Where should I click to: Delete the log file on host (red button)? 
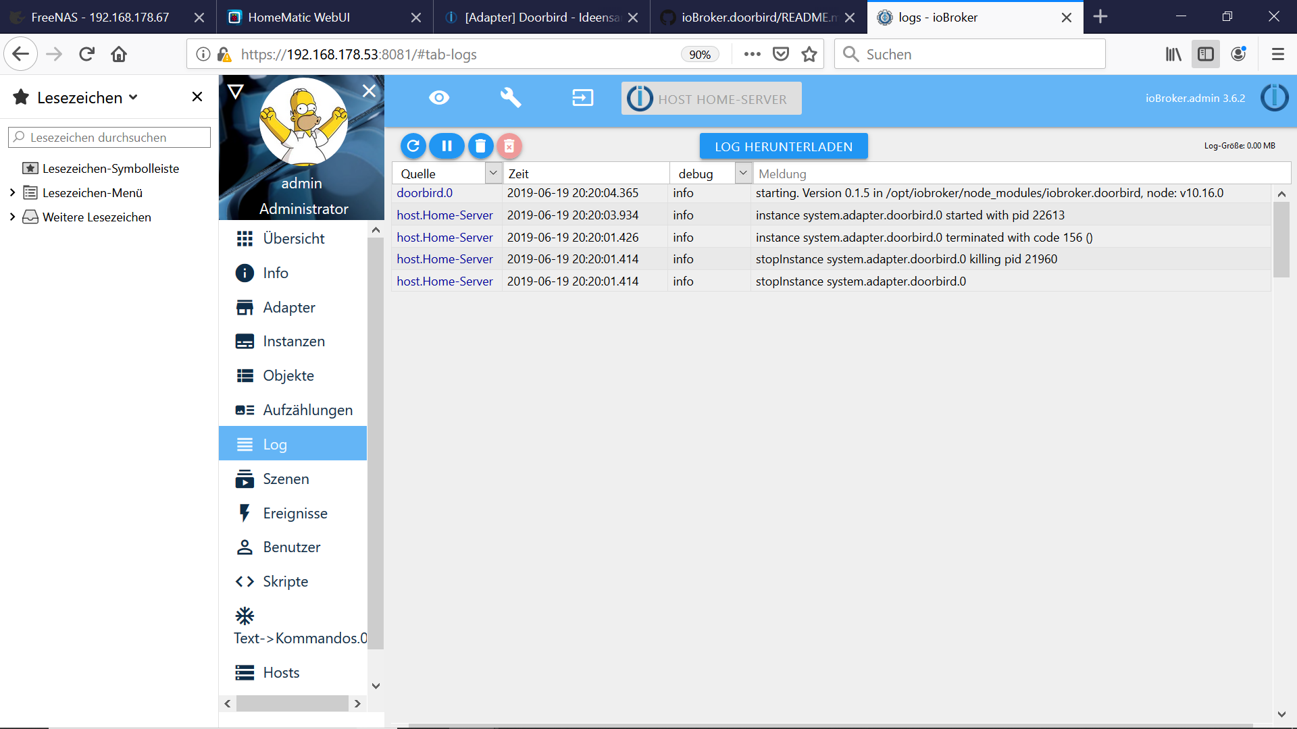click(x=509, y=146)
